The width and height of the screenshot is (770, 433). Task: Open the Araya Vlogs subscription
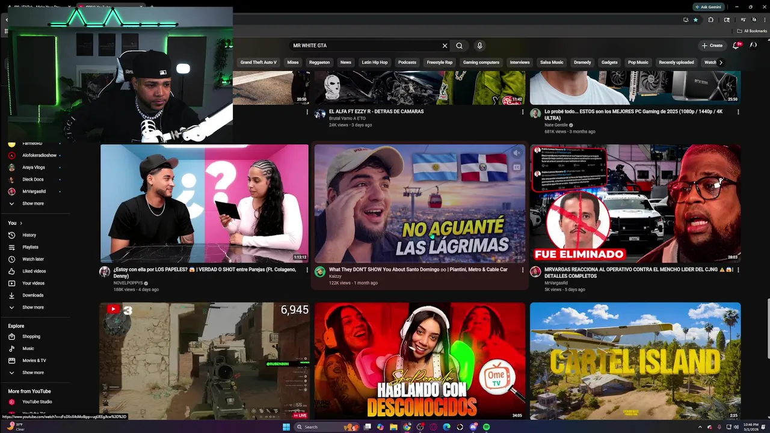(35, 168)
